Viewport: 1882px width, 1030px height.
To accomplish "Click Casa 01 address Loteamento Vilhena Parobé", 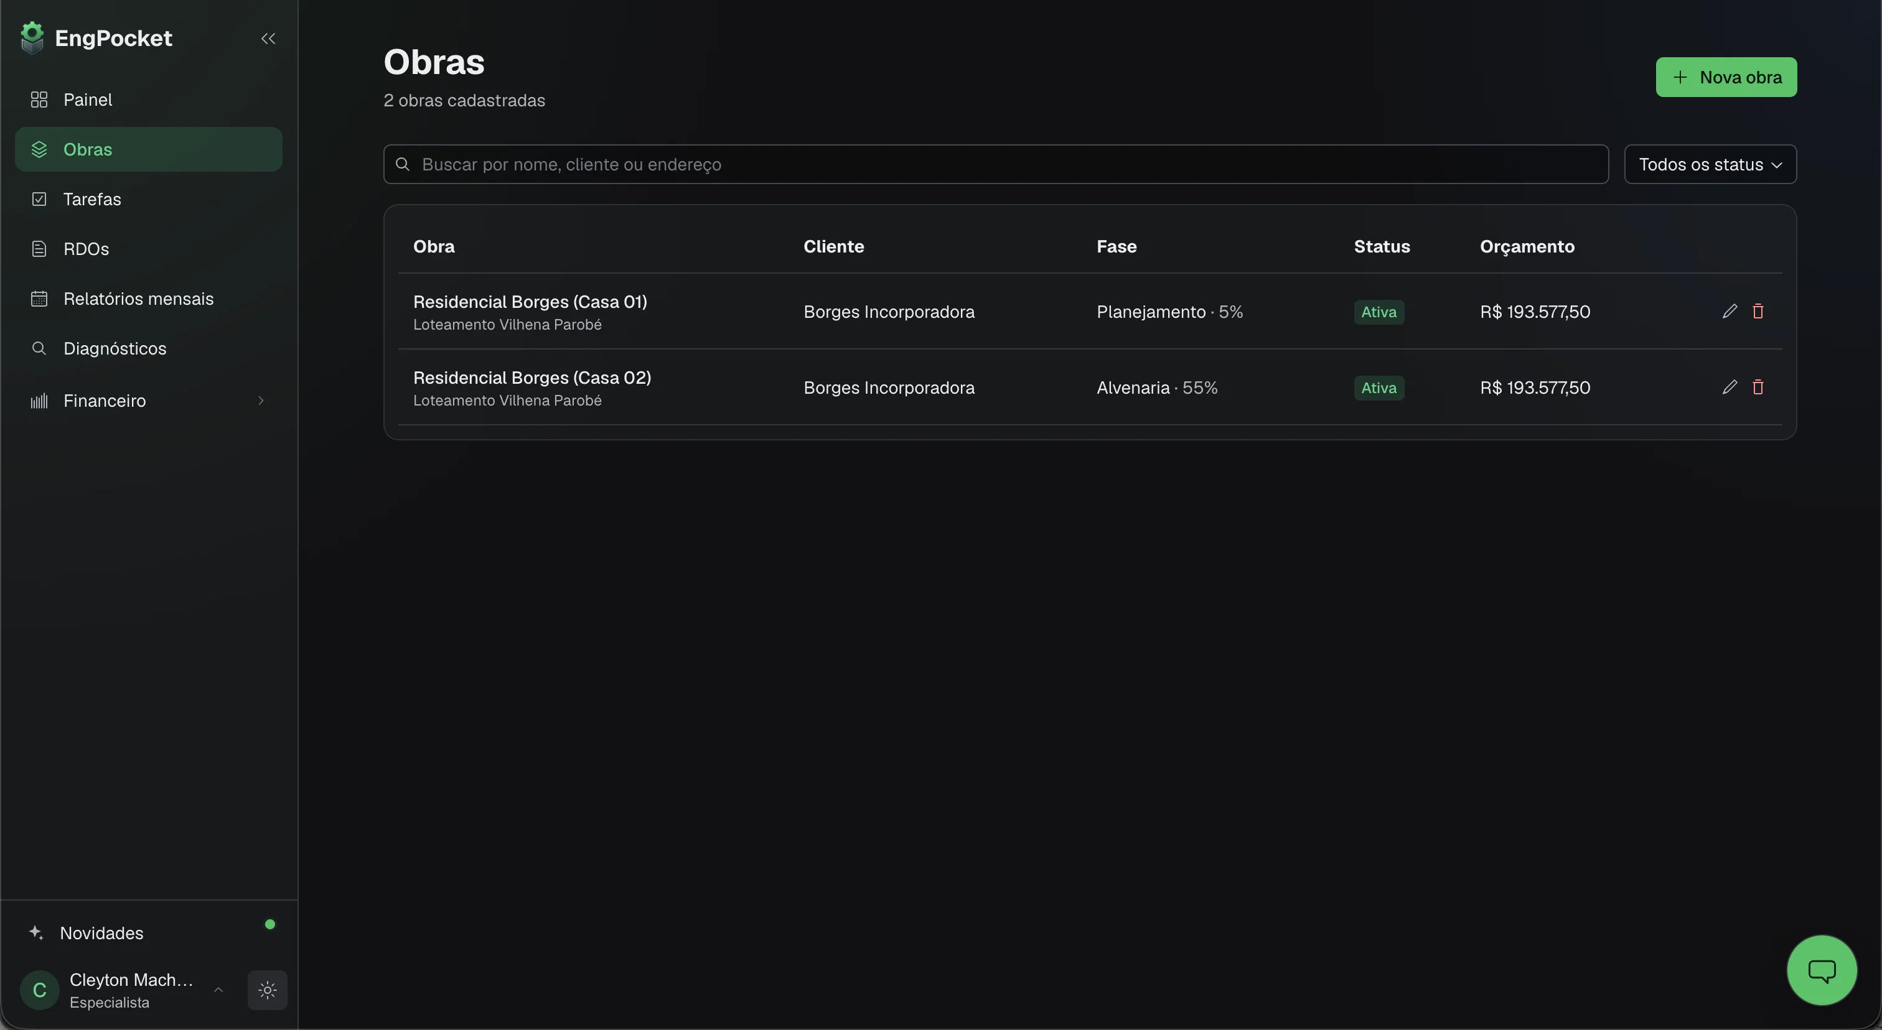I will click(x=507, y=325).
